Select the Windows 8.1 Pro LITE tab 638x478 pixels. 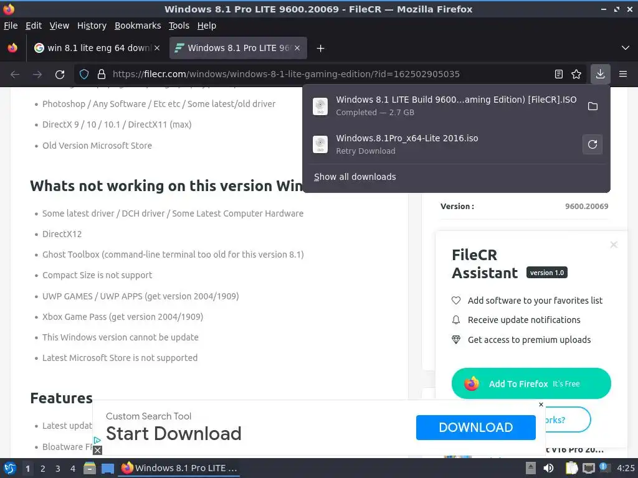pos(238,48)
